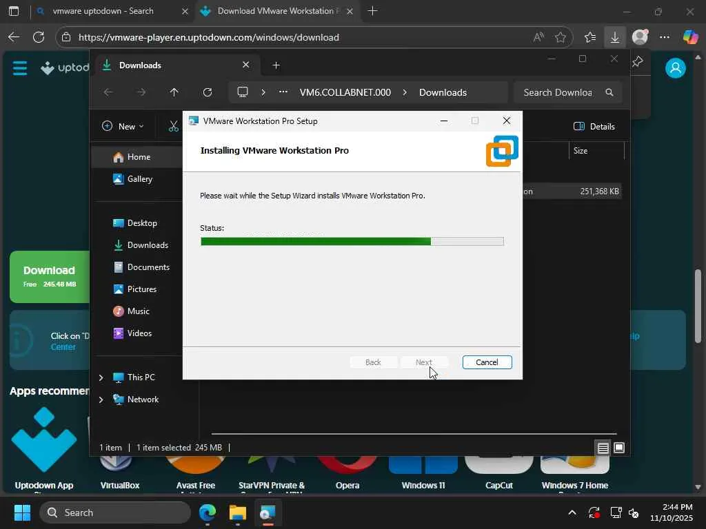This screenshot has width=706, height=529.
Task: Open Read aloud in Edge address bar
Action: click(538, 37)
